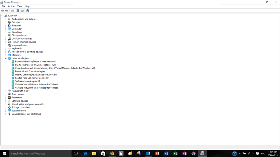Click the Search the web and Windows box
The image size is (280, 157).
coord(40,153)
